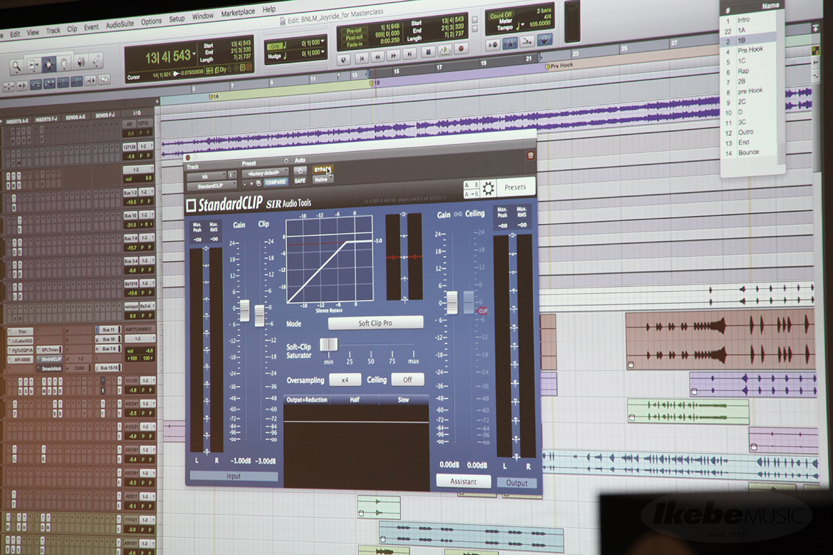Screen dimensions: 833x555
Task: Select the Scrubber speaker tool
Action: point(81,62)
